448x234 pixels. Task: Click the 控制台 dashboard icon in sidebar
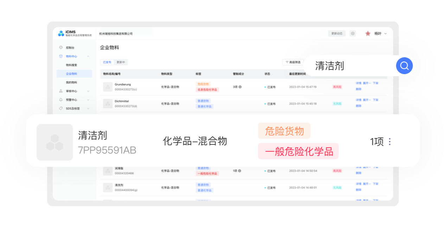click(x=61, y=47)
